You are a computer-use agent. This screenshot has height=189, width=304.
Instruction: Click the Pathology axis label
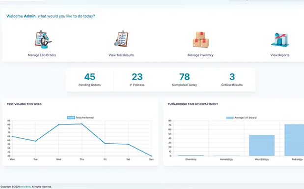(x=297, y=159)
